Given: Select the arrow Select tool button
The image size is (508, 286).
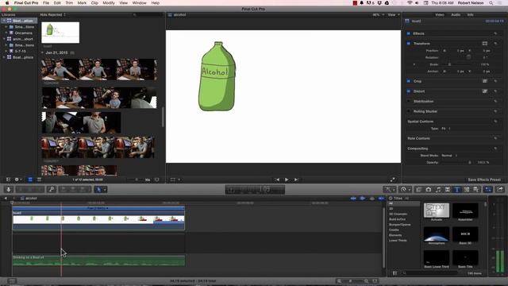Looking at the screenshot, I should coord(98,189).
